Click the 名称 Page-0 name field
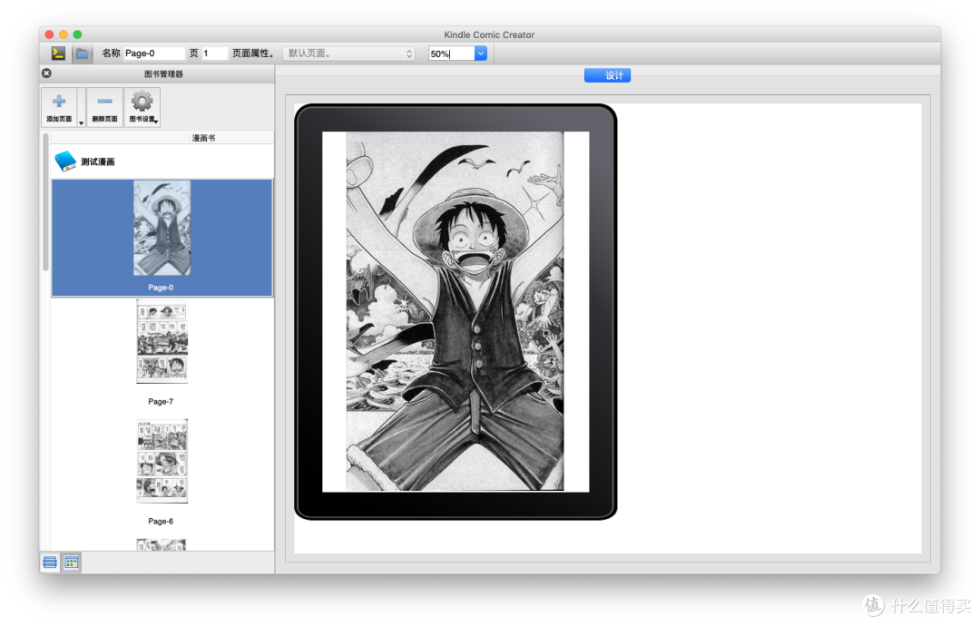The image size is (980, 626). [154, 54]
